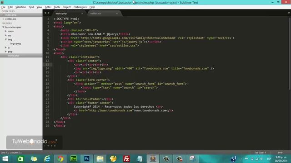This screenshot has height=163, width=291.
Task: Open the Find menu
Action: click(x=31, y=7)
